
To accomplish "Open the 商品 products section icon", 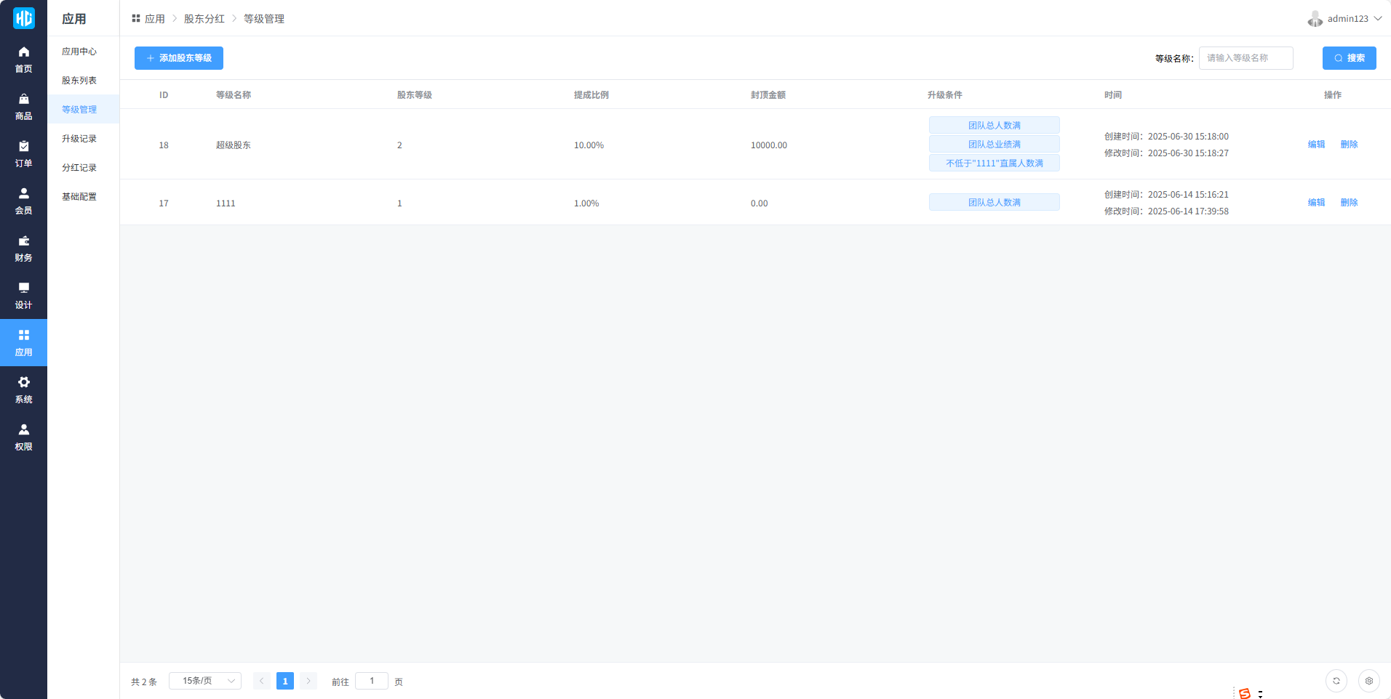I will (x=23, y=100).
